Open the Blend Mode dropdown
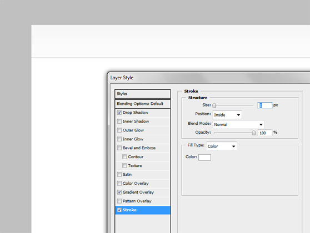 point(238,124)
